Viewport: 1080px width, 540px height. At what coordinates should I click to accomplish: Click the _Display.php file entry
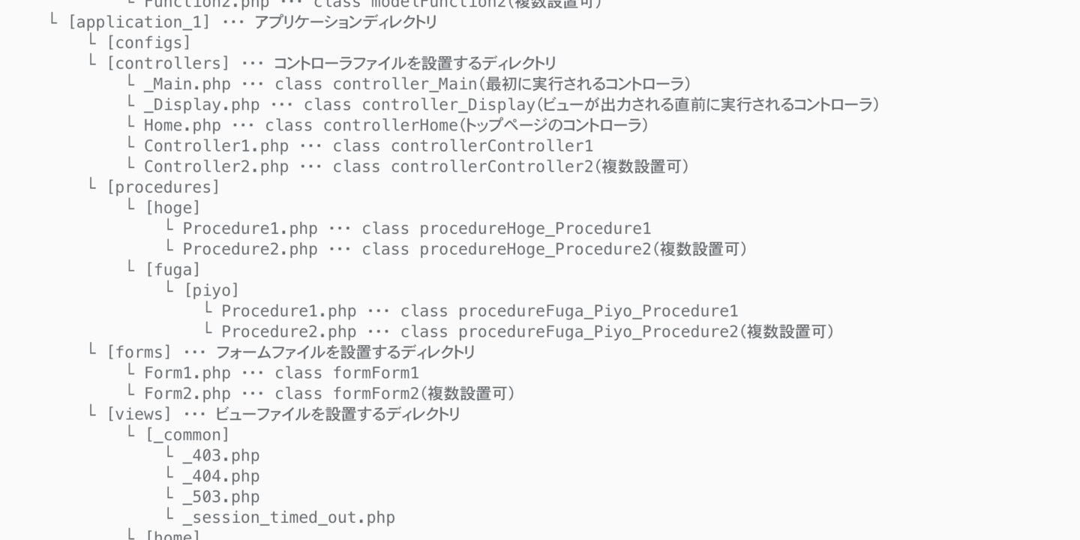[x=202, y=104]
